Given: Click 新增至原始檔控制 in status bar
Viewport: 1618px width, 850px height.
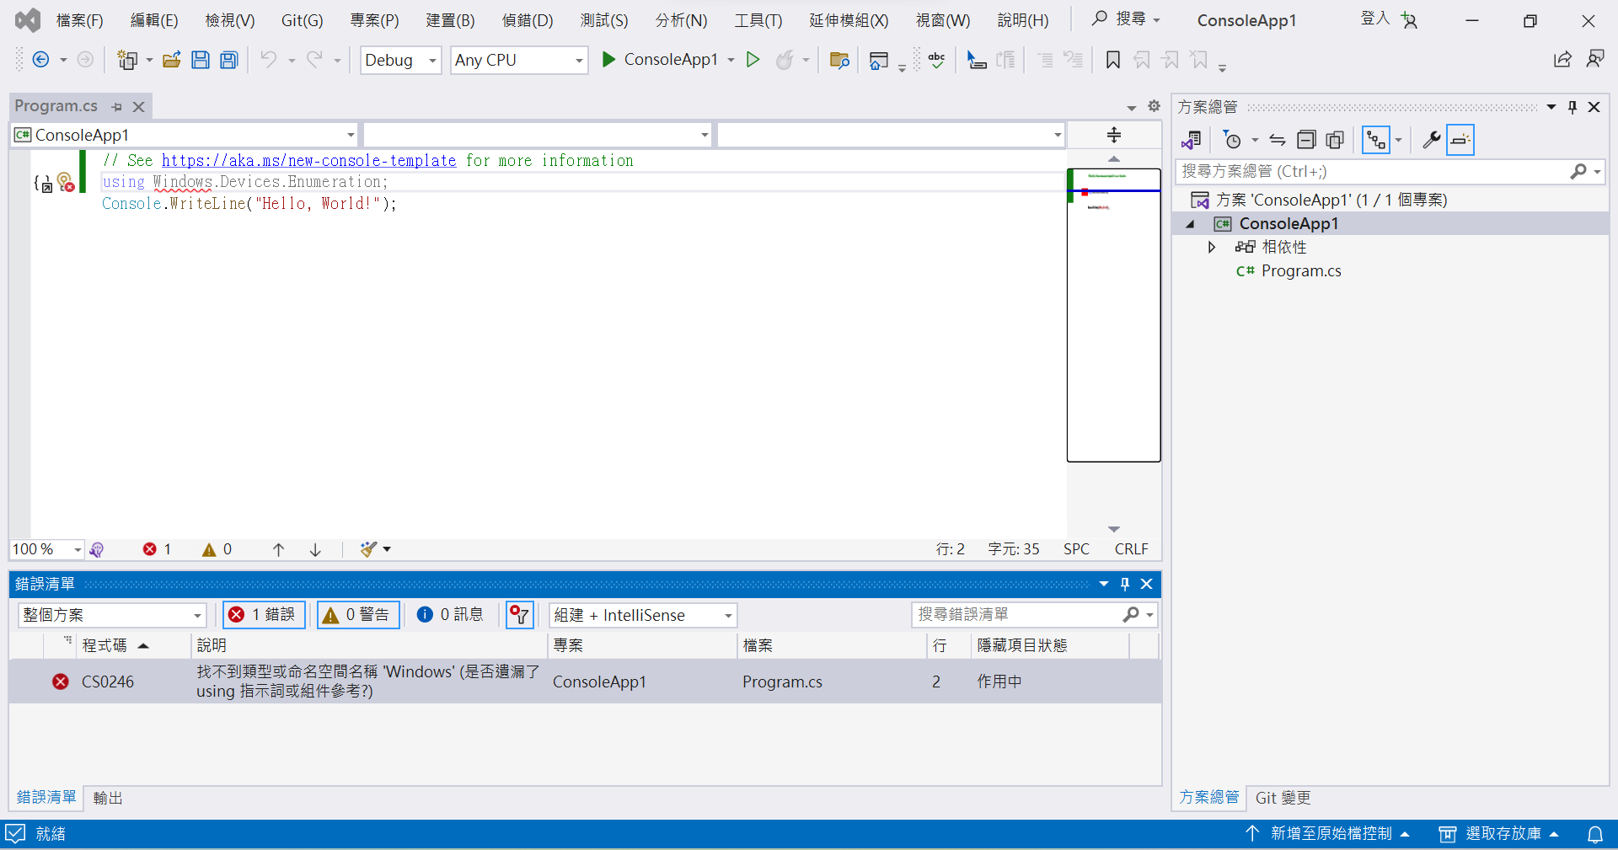Looking at the screenshot, I should click(x=1328, y=834).
